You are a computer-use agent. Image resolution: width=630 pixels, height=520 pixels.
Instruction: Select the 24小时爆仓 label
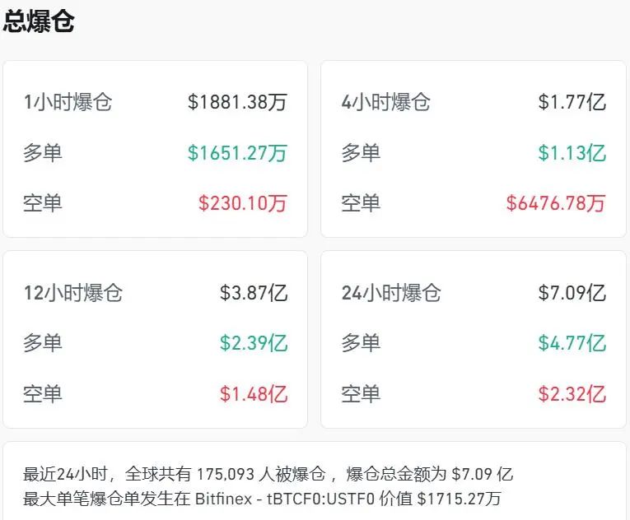[x=391, y=293]
